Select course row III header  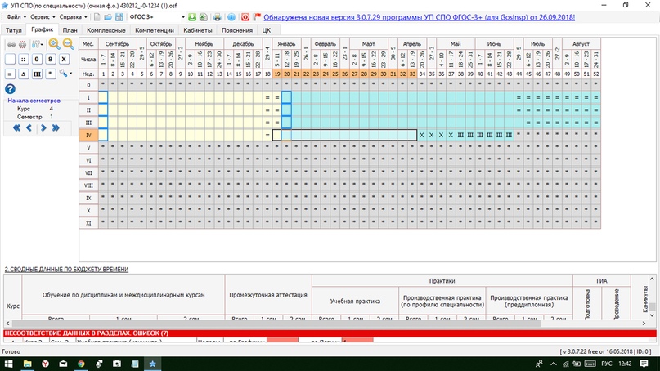(88, 123)
